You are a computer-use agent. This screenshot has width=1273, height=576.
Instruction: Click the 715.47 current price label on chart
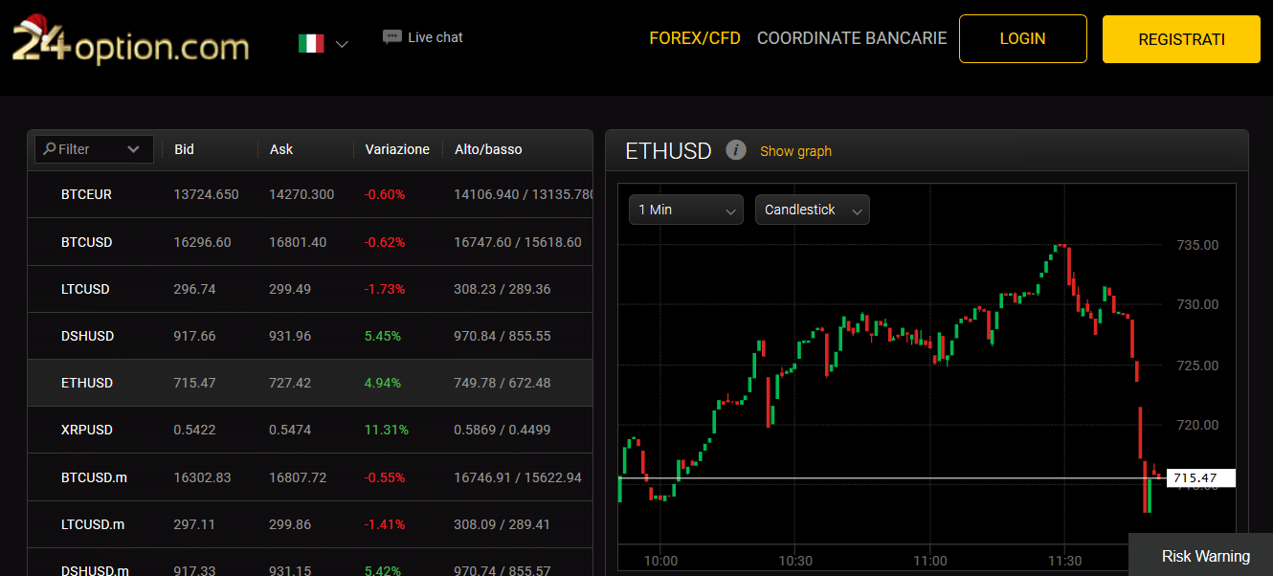(1201, 477)
